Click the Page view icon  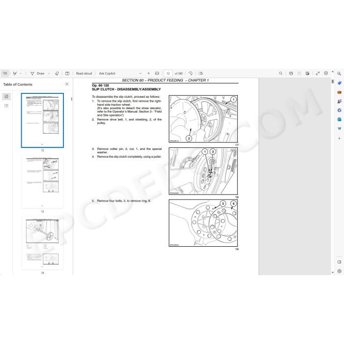(201, 73)
